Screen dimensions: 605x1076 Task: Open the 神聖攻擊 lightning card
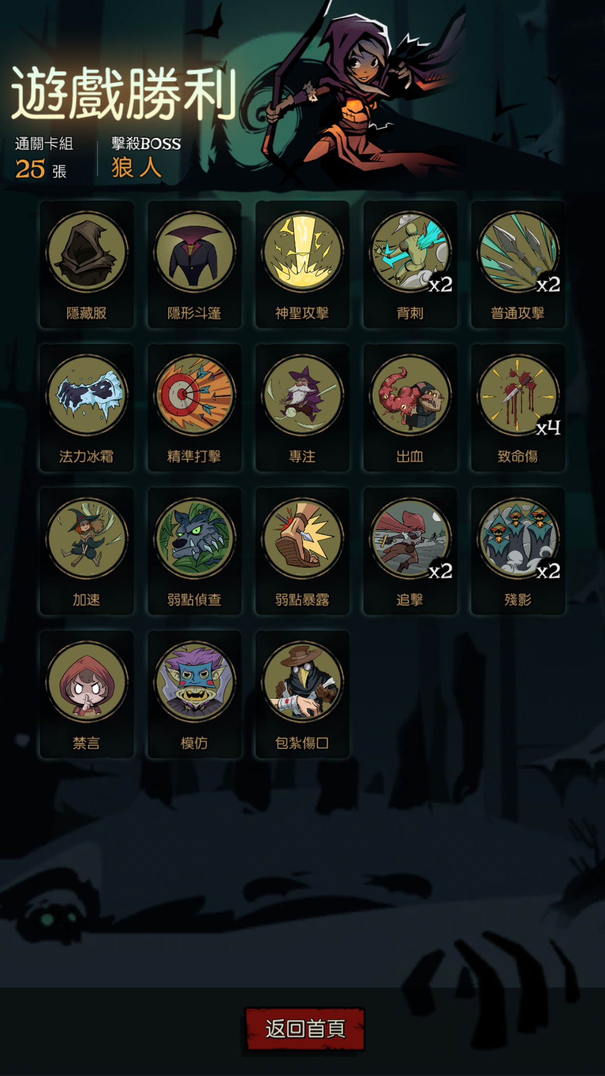pos(302,264)
